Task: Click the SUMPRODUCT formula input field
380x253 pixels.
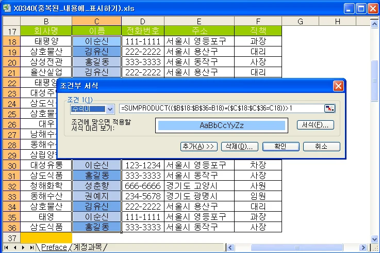Action: (x=221, y=108)
